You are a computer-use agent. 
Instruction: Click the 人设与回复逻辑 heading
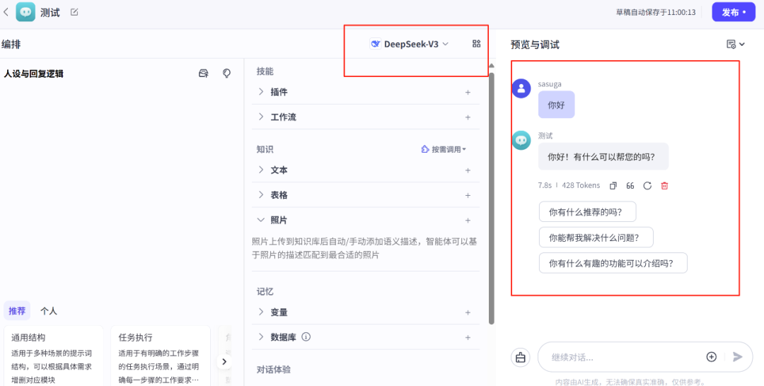click(34, 74)
